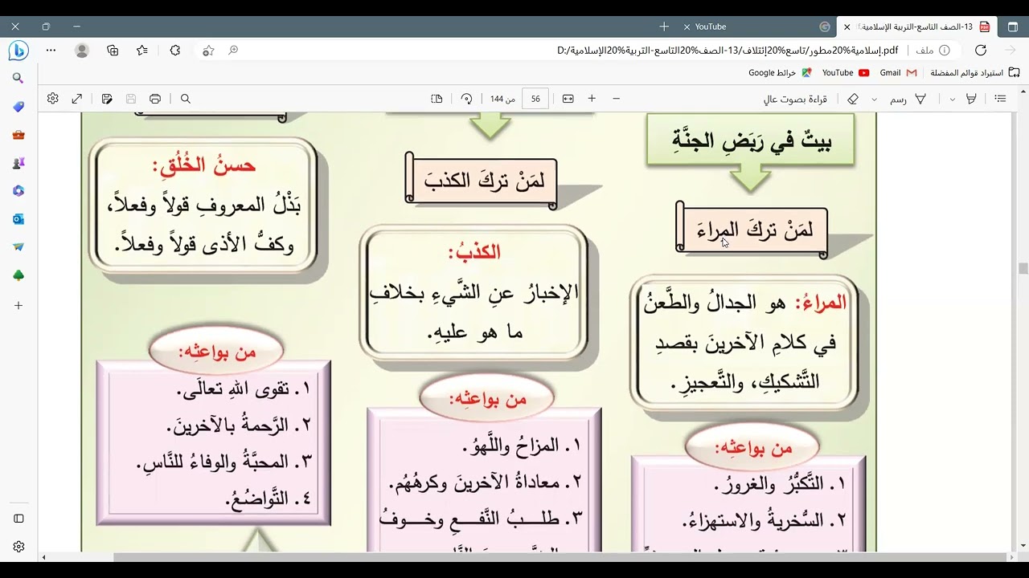
Task: Click the vertical scrollbar thumb
Action: pos(1023,268)
